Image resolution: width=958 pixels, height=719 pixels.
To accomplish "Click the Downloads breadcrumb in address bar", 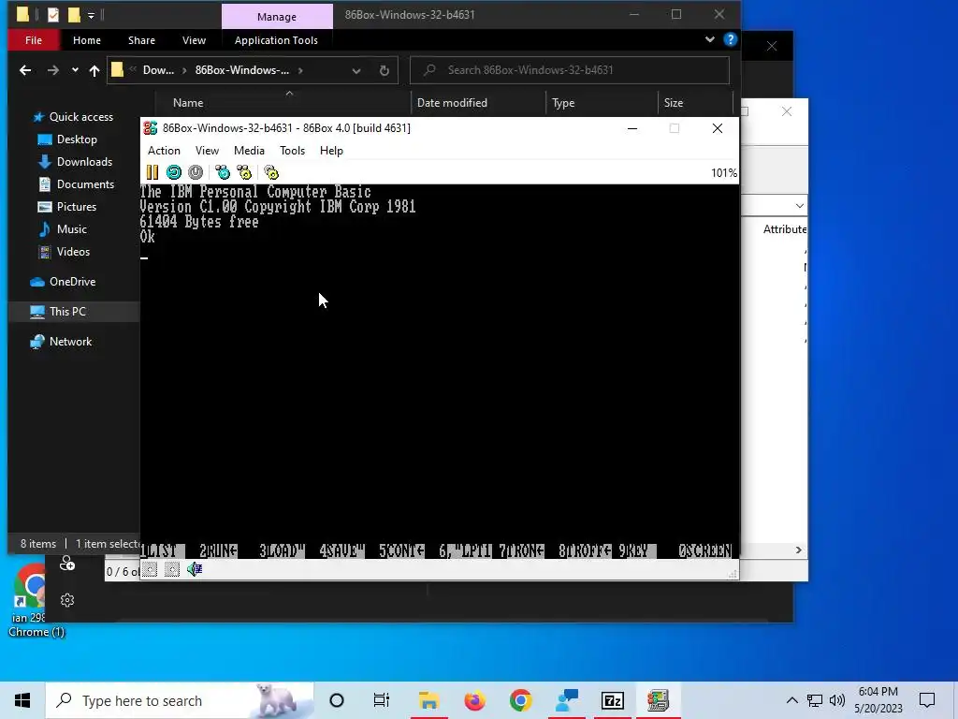I will [158, 70].
